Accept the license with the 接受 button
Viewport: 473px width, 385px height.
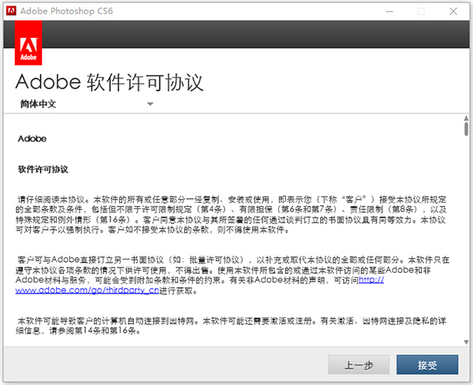point(427,366)
